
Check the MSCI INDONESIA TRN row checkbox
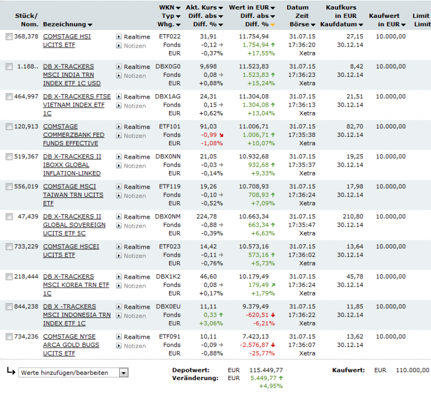tap(9, 307)
